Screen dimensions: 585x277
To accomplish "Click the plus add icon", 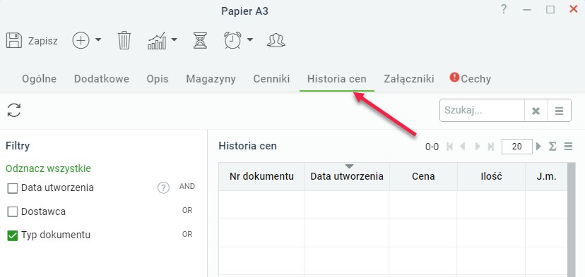I will (x=81, y=40).
